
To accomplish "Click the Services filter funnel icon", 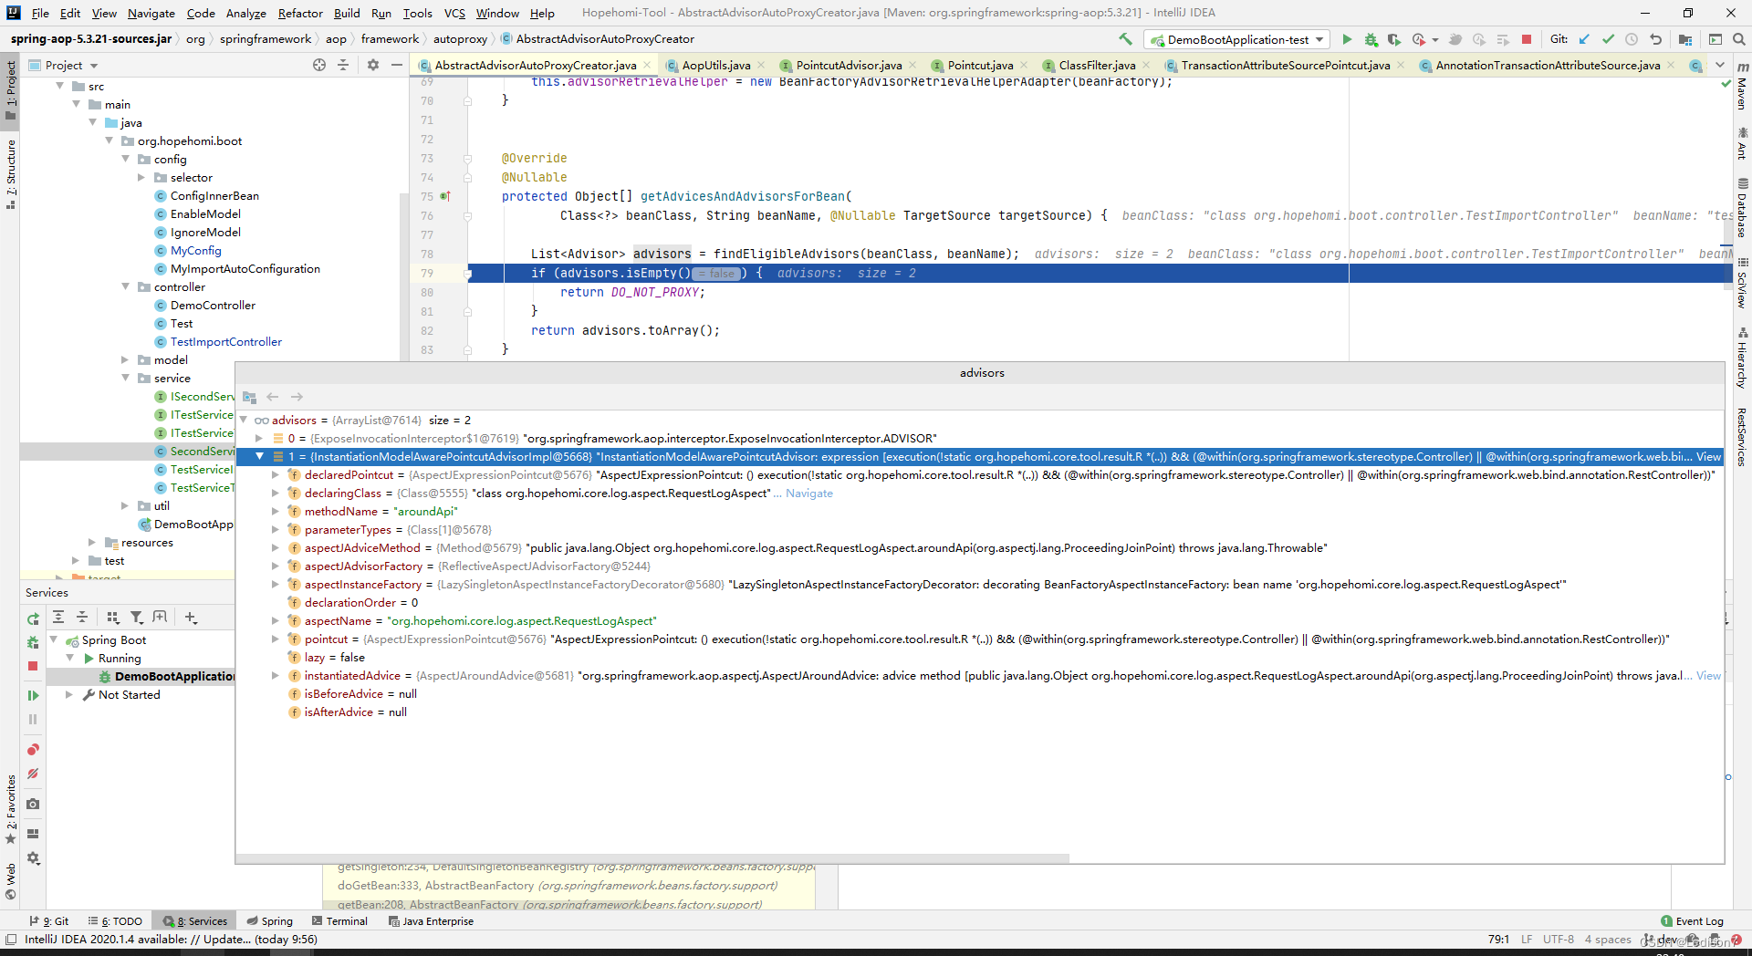I will [137, 618].
